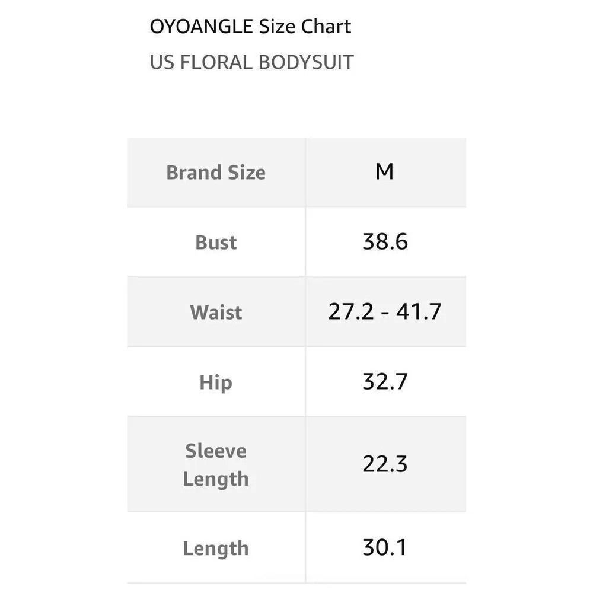The width and height of the screenshot is (593, 593).
Task: Select the Sleeve Length row label
Action: coord(216,464)
